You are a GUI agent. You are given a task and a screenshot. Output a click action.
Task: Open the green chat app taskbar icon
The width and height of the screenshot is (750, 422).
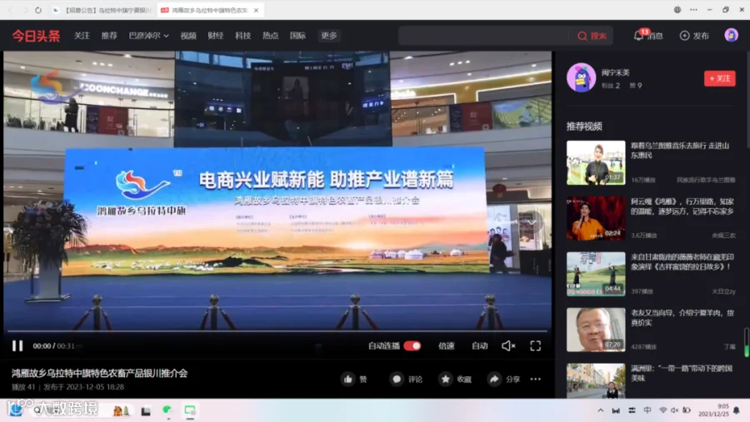tap(167, 410)
